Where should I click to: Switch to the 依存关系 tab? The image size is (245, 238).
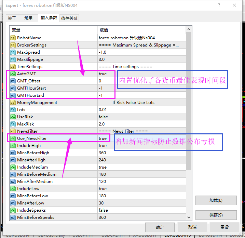(69, 18)
